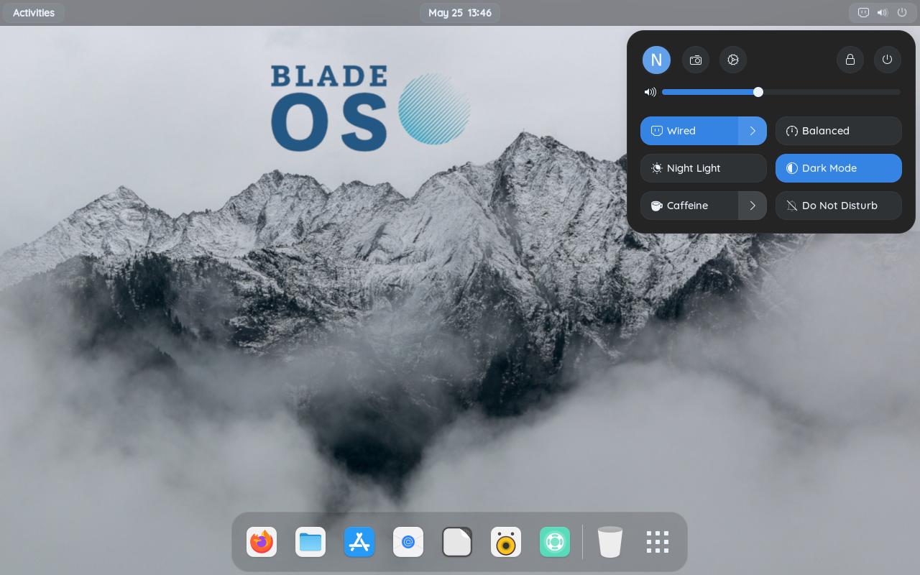Open the lifebuoy help app icon
This screenshot has width=920, height=575.
point(555,542)
